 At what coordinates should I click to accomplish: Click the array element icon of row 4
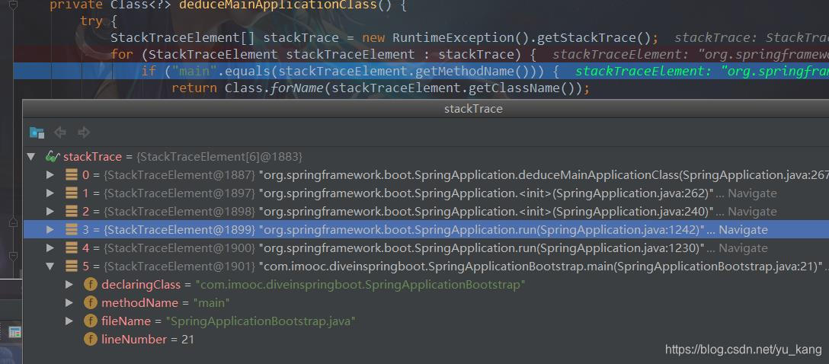(72, 247)
